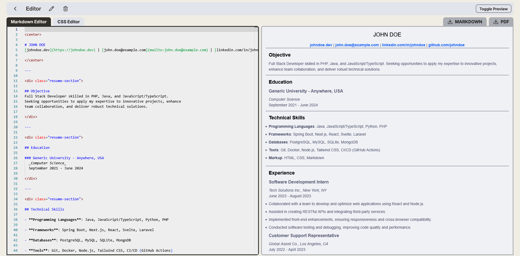
Task: Click '**Databases**' line in editor
Action: 78,240
